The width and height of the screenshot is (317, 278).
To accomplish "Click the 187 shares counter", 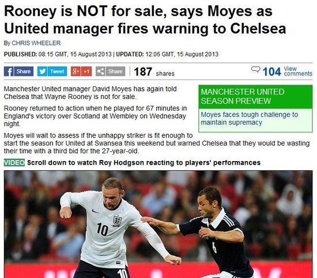I will pos(154,72).
